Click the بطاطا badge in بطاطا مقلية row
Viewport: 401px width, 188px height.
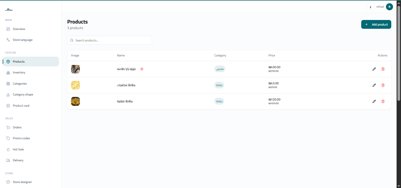pyautogui.click(x=219, y=101)
